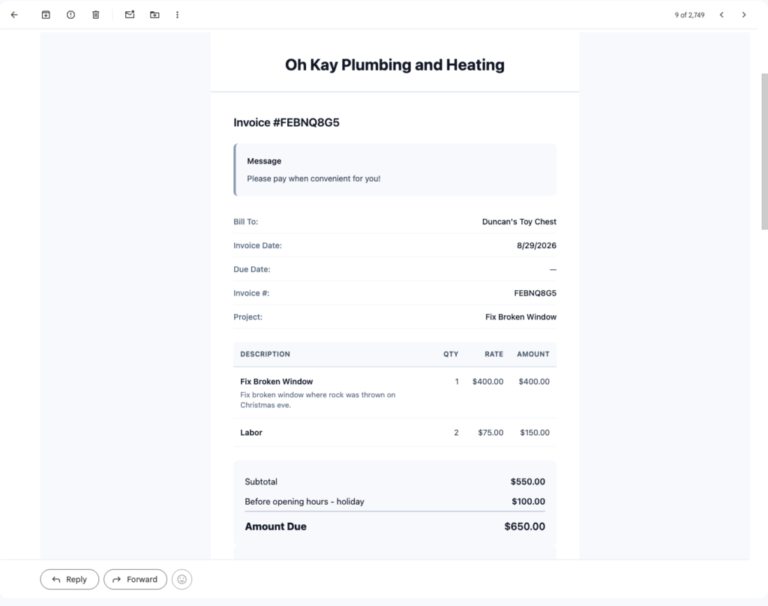Open the Move to folder icon
Image resolution: width=768 pixels, height=606 pixels.
tap(154, 15)
